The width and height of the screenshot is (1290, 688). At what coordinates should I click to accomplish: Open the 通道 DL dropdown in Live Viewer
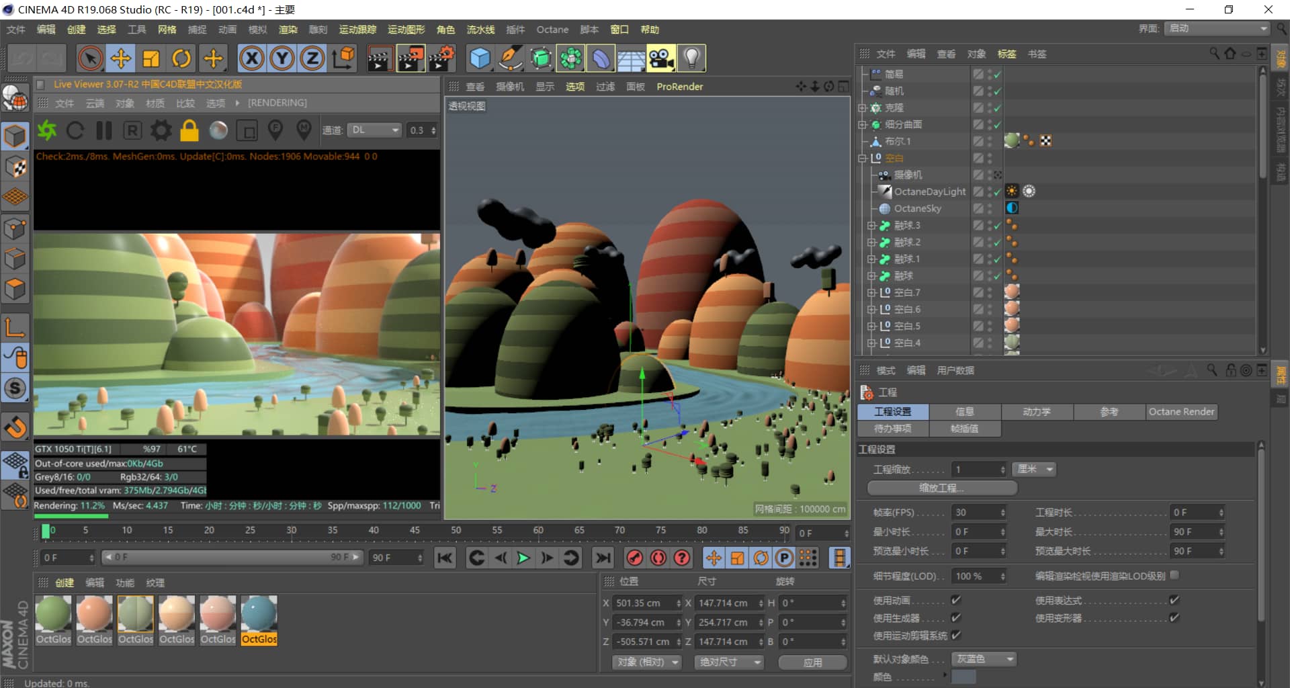(374, 130)
